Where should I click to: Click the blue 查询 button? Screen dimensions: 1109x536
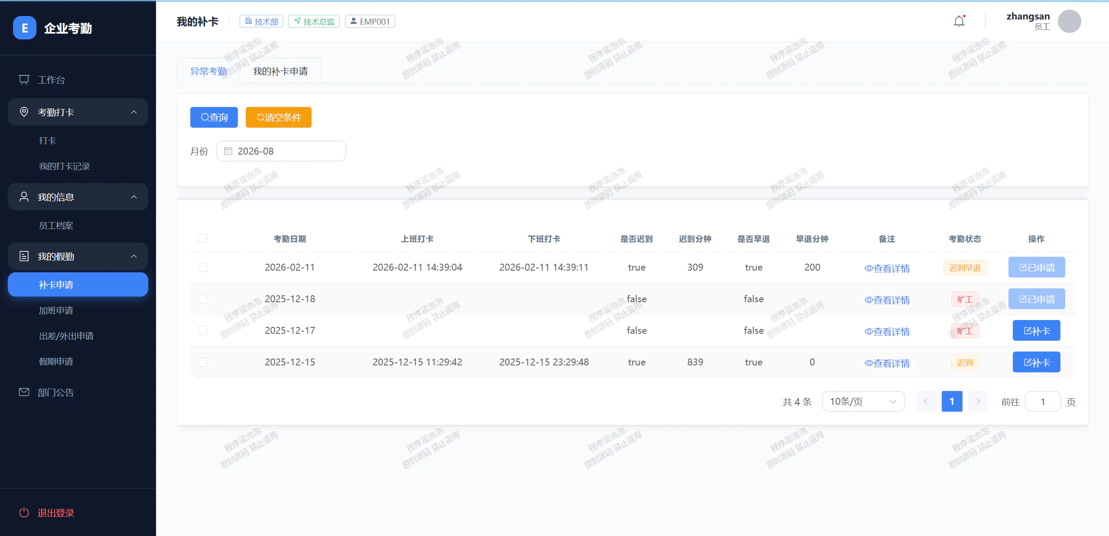click(x=214, y=117)
